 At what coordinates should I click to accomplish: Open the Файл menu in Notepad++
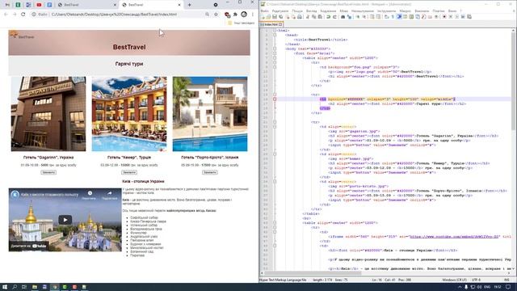click(264, 11)
